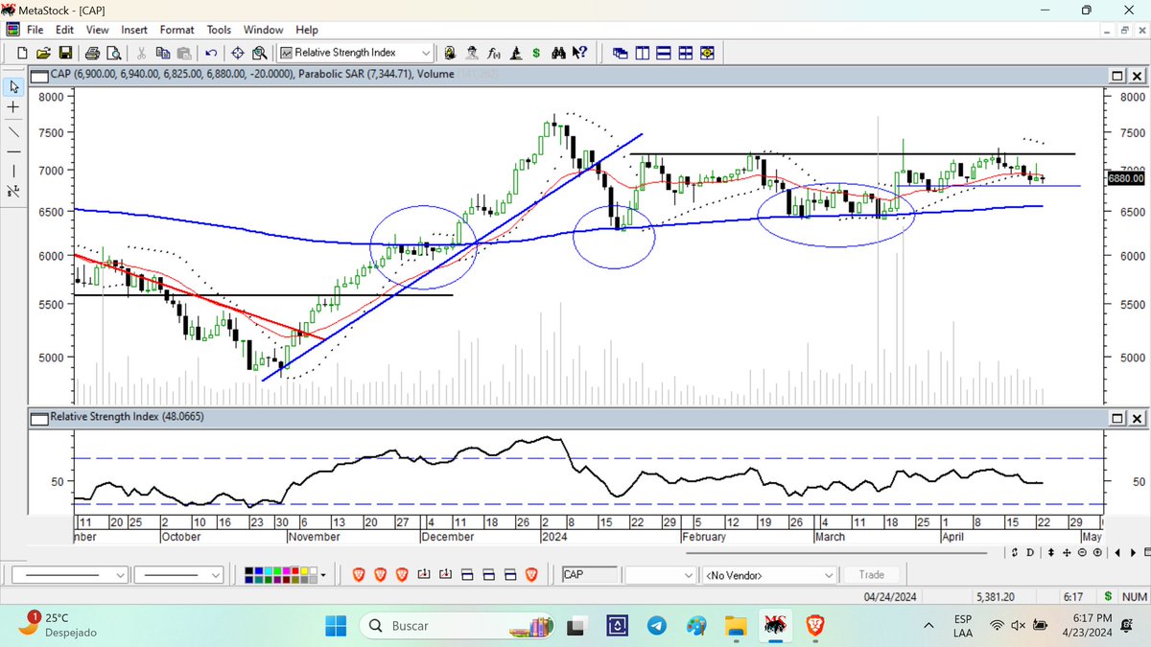Open the Relative Strength Index indicator dropdown
This screenshot has width=1151, height=647.
(425, 53)
